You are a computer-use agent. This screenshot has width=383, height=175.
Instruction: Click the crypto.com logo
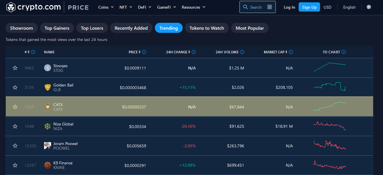click(33, 7)
